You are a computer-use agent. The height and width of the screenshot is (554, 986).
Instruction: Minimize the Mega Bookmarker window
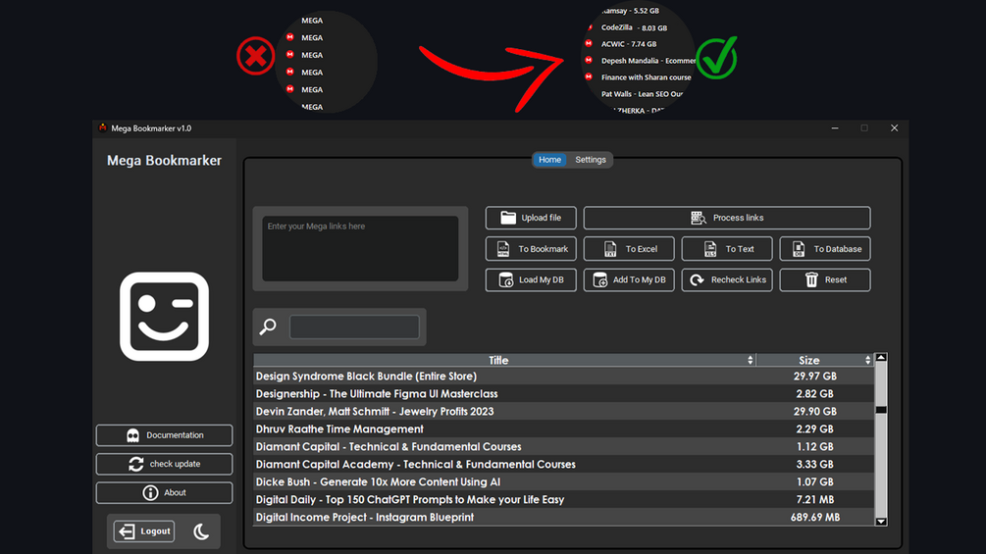click(x=835, y=128)
